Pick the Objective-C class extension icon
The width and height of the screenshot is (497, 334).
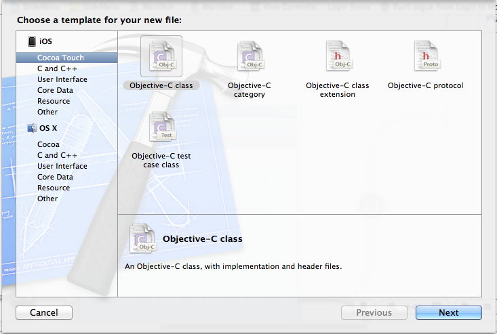pyautogui.click(x=337, y=56)
